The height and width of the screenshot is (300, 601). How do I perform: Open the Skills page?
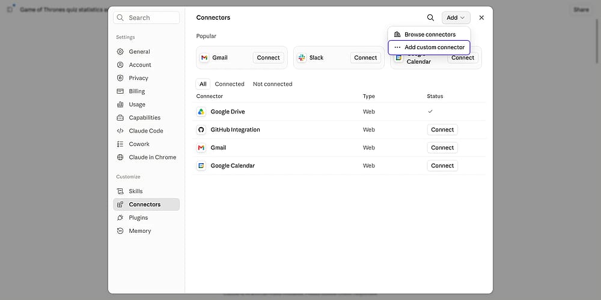click(146, 191)
